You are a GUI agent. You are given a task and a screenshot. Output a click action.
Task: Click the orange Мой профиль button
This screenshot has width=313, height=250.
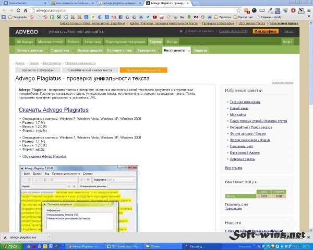(x=266, y=31)
